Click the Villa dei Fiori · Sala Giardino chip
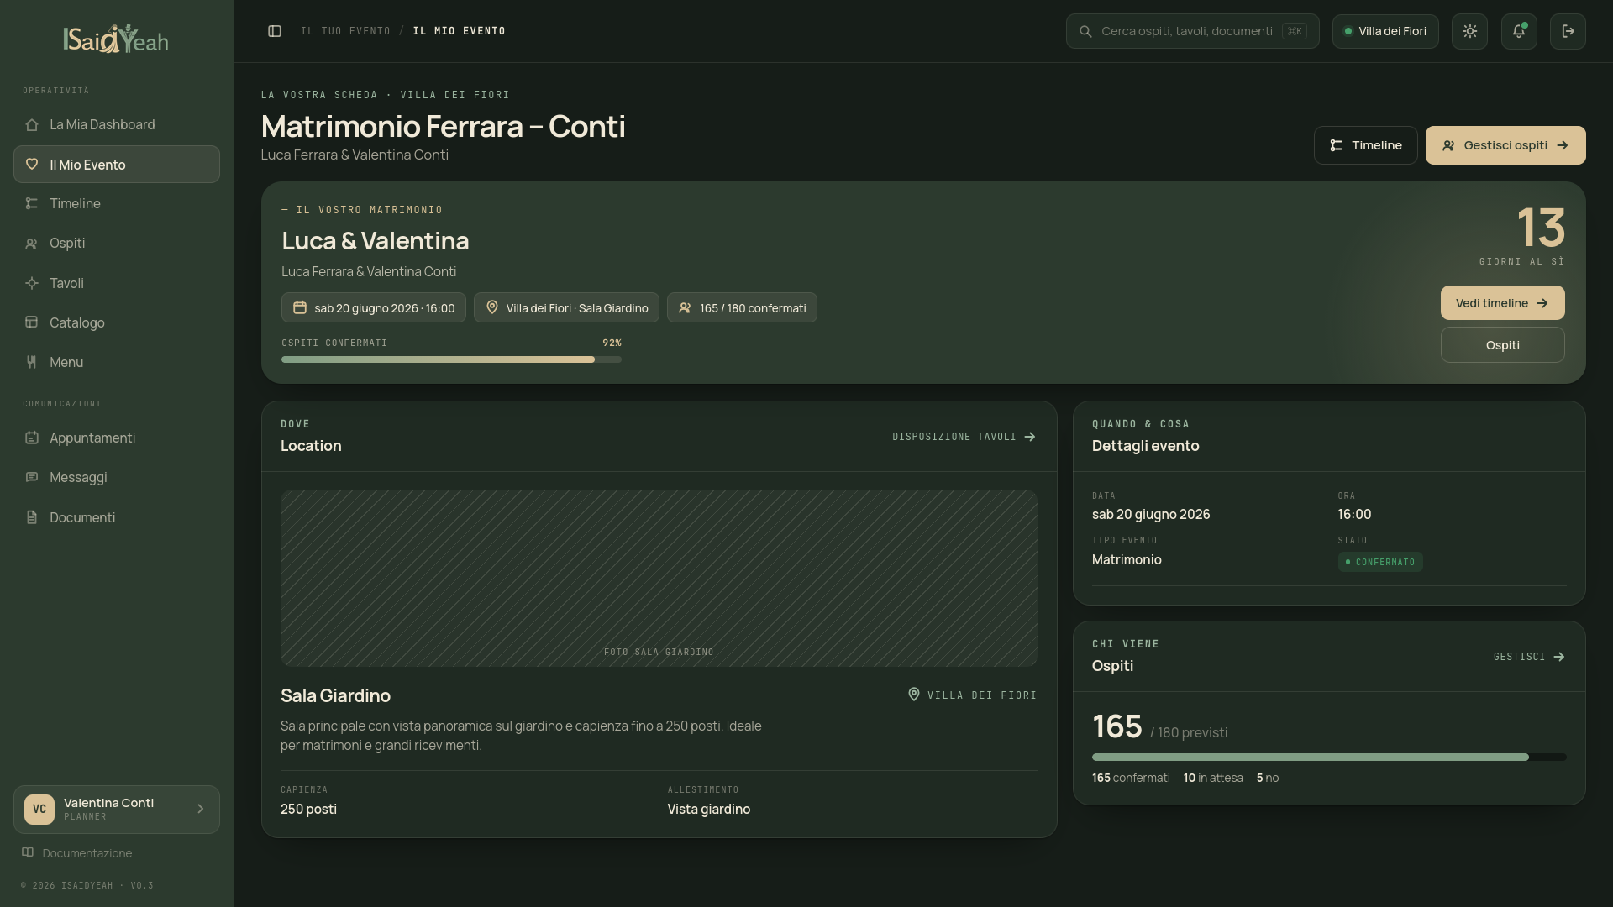This screenshot has height=907, width=1613. coord(566,307)
